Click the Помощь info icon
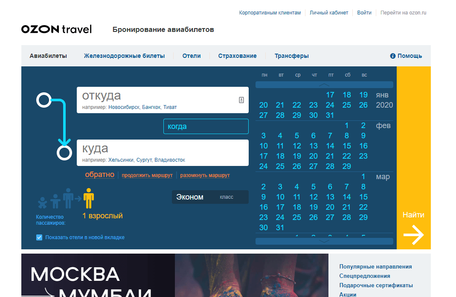456x297 pixels. point(393,56)
